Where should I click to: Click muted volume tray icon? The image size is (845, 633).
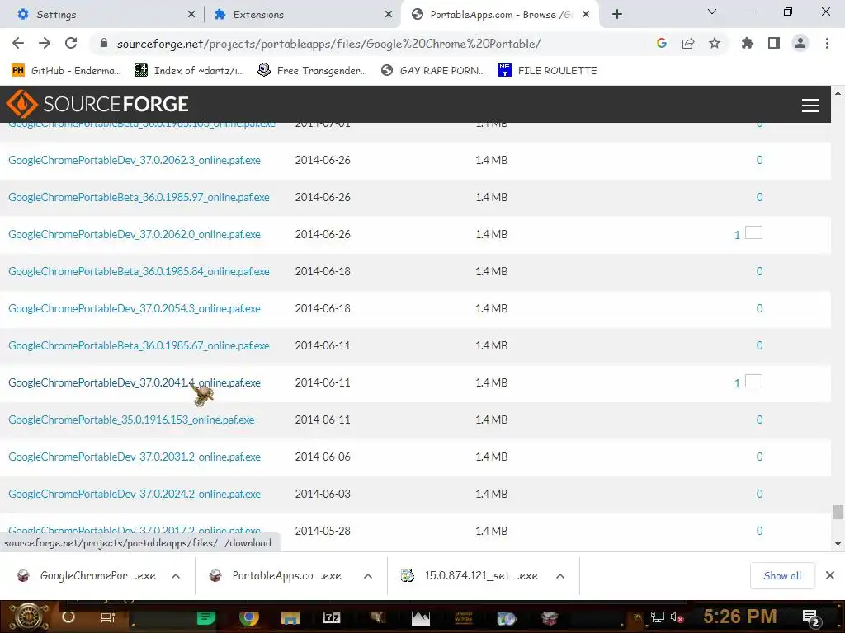coord(677,617)
